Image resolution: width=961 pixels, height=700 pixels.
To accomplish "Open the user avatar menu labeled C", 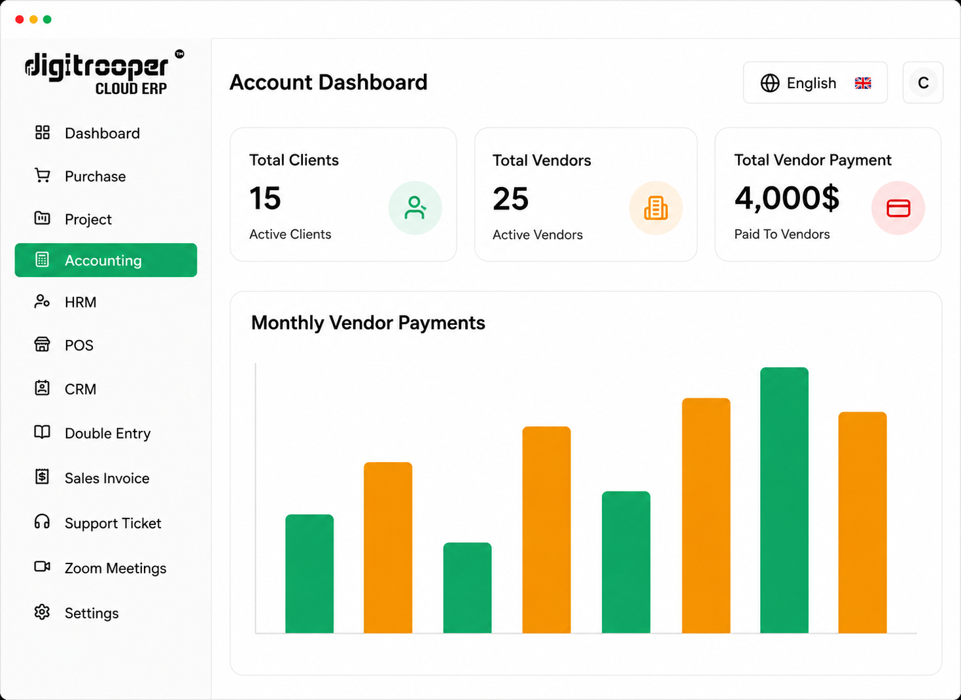I will [x=923, y=82].
